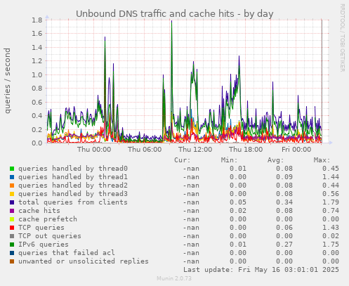
Task: Select 'queries that failed acl' legend label
Action: click(x=67, y=253)
